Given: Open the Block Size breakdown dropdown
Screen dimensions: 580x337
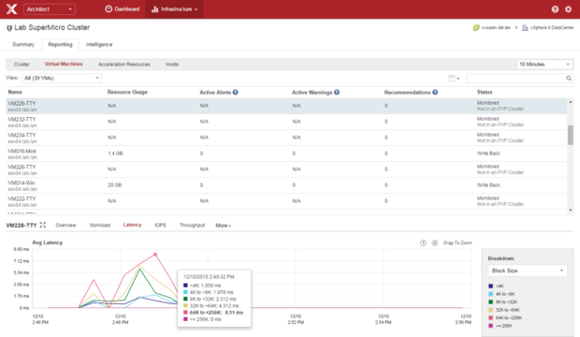Looking at the screenshot, I should coord(527,271).
